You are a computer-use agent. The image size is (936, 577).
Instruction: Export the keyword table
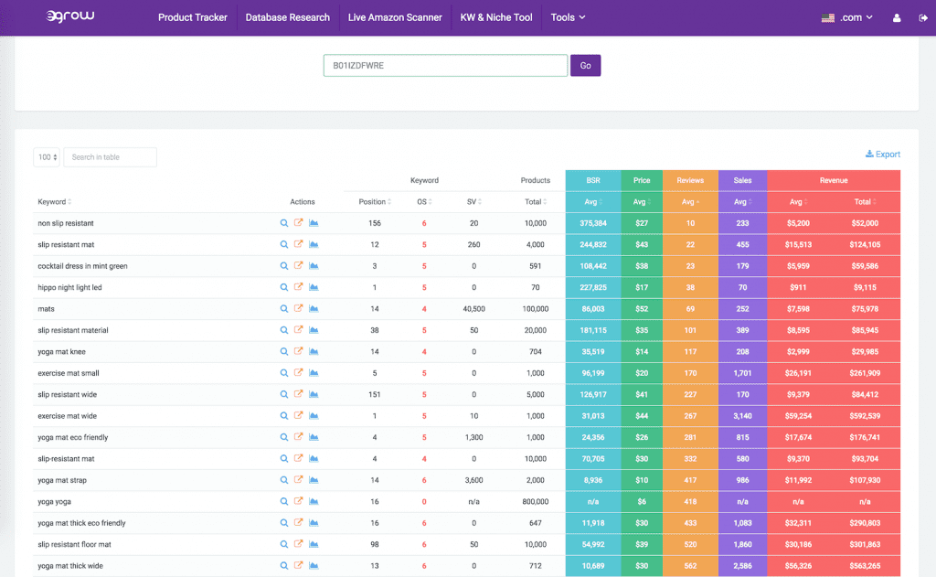pos(882,155)
